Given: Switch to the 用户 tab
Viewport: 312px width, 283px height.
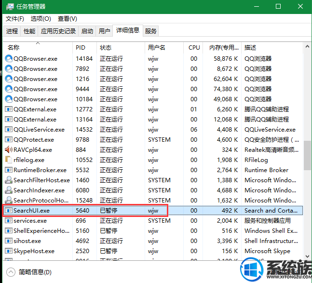Looking at the screenshot, I should click(x=104, y=31).
